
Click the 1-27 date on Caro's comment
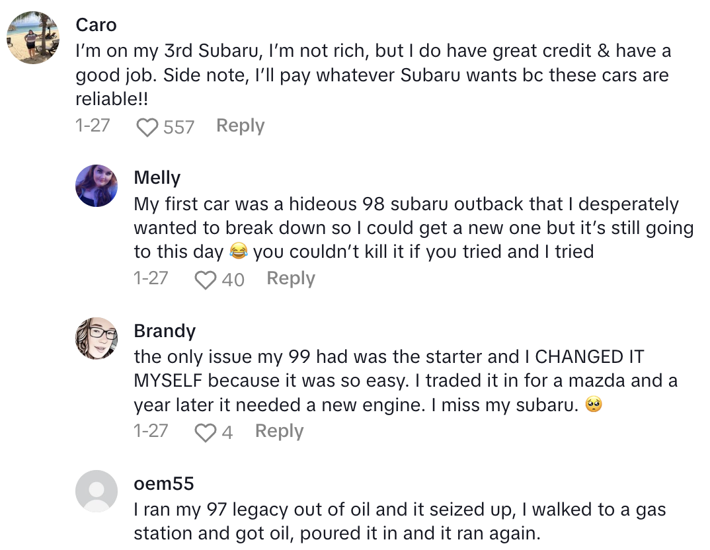pos(93,126)
